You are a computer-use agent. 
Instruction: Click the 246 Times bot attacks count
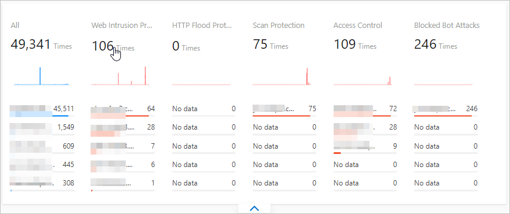point(436,45)
